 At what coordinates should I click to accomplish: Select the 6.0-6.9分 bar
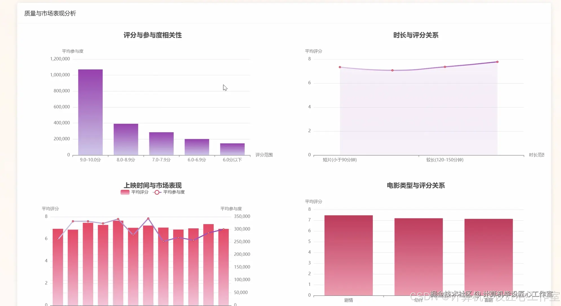coord(197,147)
